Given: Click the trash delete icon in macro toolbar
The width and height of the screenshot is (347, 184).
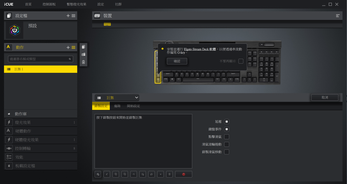Looking at the screenshot, I should coord(170,174).
